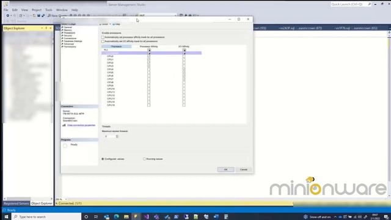This screenshot has height=220, width=391.
Task: Click the weather widget in the taskbar
Action: point(317,217)
